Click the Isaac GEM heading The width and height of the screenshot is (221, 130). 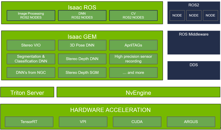point(82,37)
